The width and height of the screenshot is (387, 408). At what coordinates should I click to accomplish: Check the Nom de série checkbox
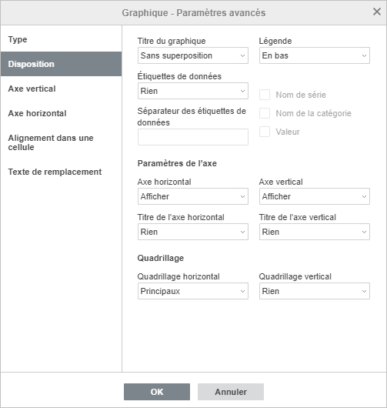265,95
